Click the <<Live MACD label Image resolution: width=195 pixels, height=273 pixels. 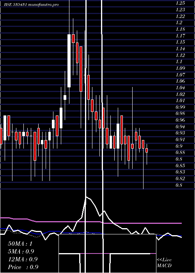tap(164, 263)
